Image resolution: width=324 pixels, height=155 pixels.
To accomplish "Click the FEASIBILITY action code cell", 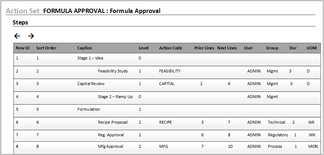I will pos(170,71).
